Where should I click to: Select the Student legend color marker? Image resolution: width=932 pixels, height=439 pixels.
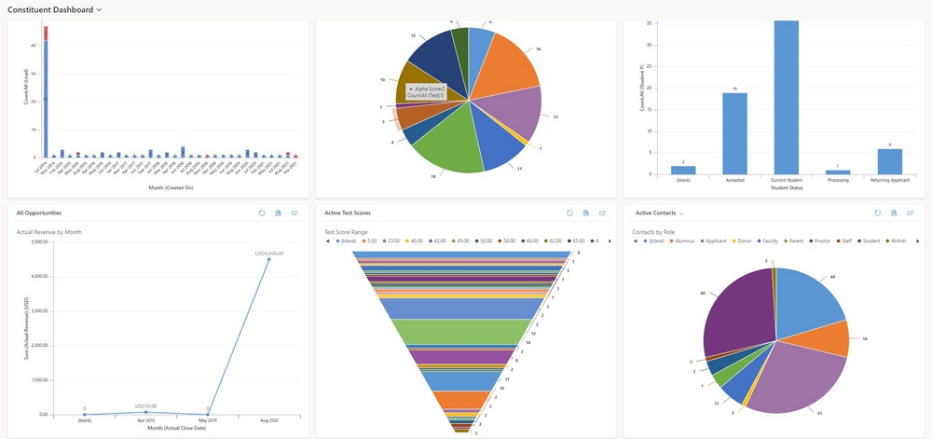point(859,241)
